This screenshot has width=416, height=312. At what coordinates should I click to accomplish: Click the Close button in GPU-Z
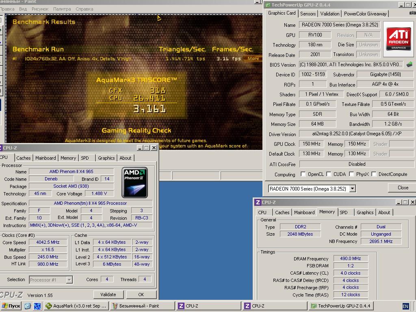pyautogui.click(x=403, y=188)
